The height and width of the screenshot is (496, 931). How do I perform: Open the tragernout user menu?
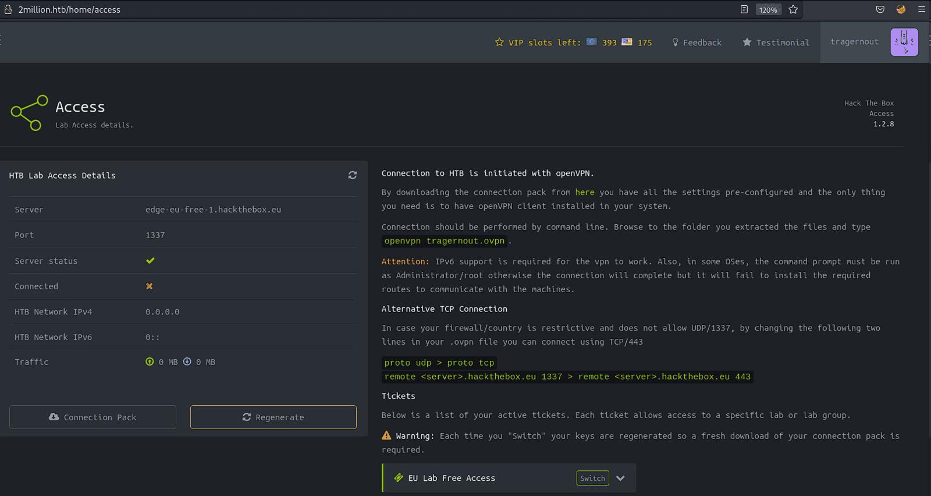[x=855, y=42]
